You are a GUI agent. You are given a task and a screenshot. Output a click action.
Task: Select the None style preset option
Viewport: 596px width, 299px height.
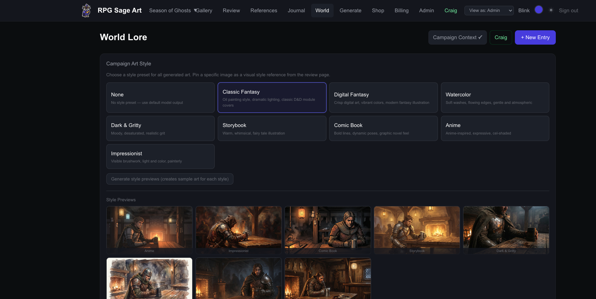coord(160,98)
